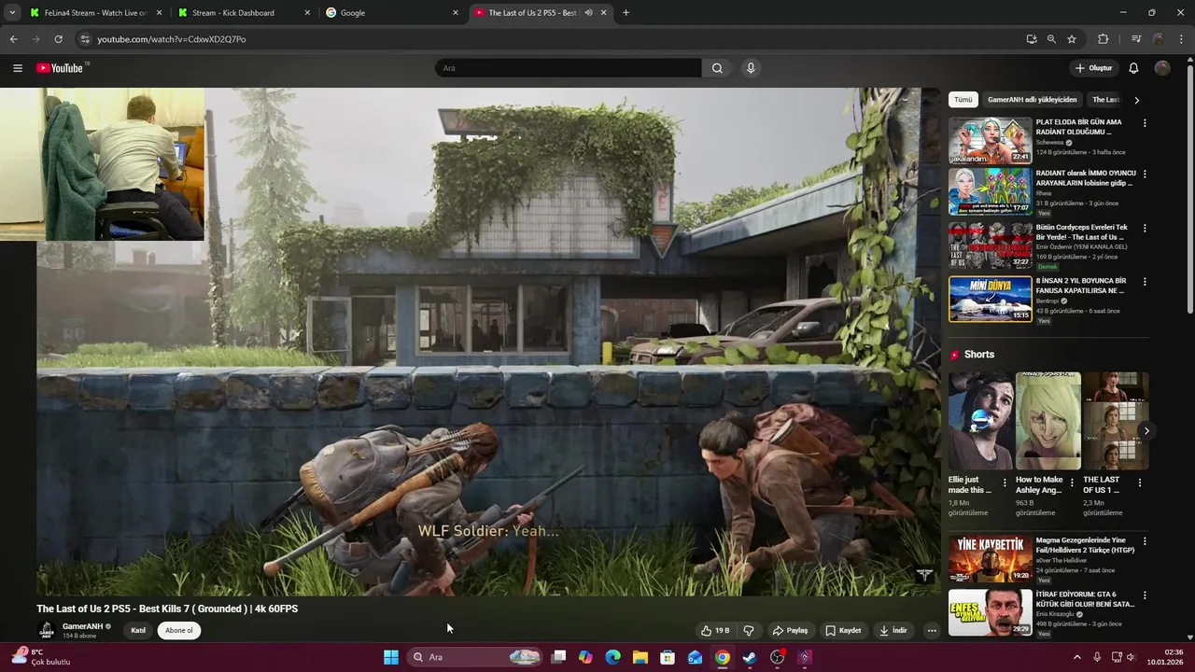1195x672 pixels.
Task: Reload the page in Chrome
Action: (x=58, y=39)
